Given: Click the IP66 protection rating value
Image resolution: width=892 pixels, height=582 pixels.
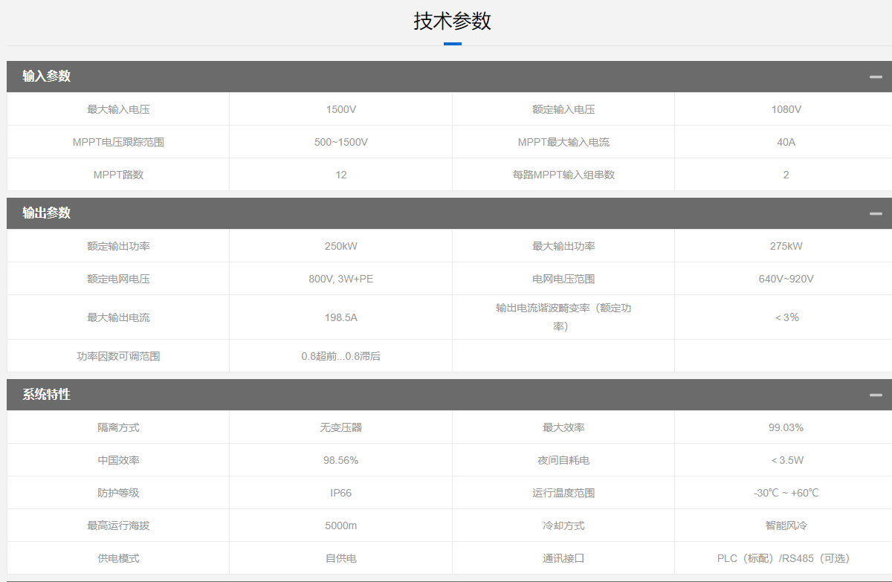Looking at the screenshot, I should tap(340, 493).
